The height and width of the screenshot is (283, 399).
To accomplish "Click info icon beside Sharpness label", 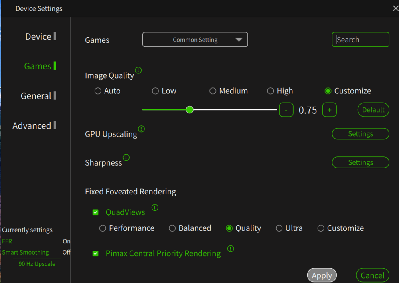I will pyautogui.click(x=126, y=158).
